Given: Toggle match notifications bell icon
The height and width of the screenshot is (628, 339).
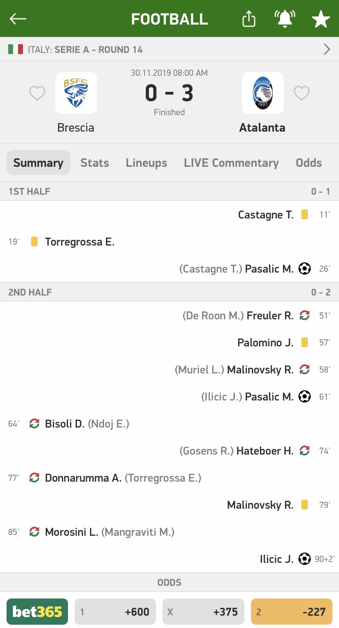Looking at the screenshot, I should [285, 19].
